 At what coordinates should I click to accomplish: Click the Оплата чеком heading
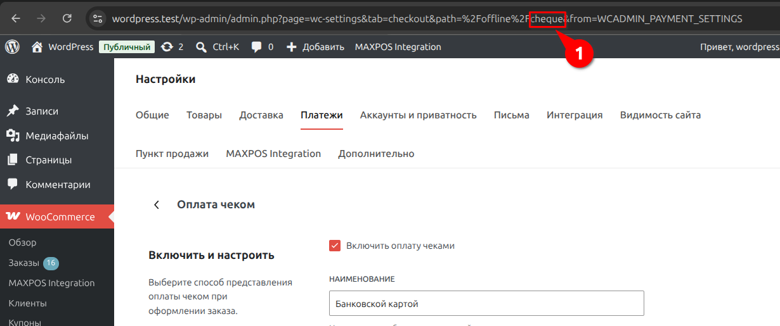(216, 204)
